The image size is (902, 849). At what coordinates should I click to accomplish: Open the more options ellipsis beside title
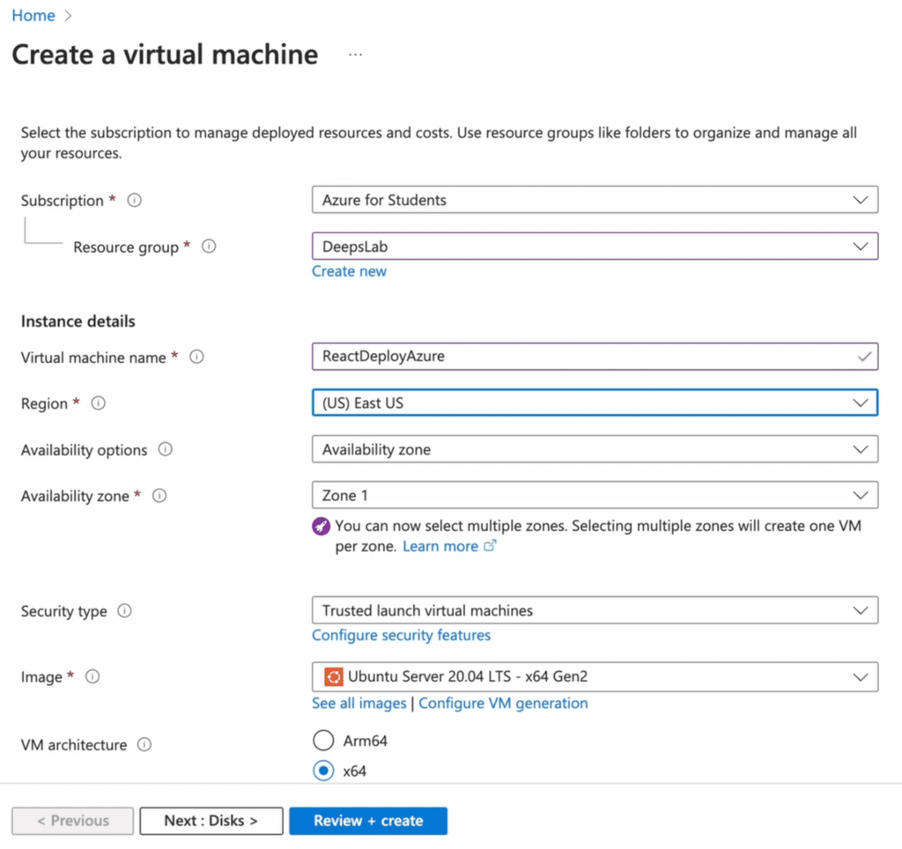[355, 55]
